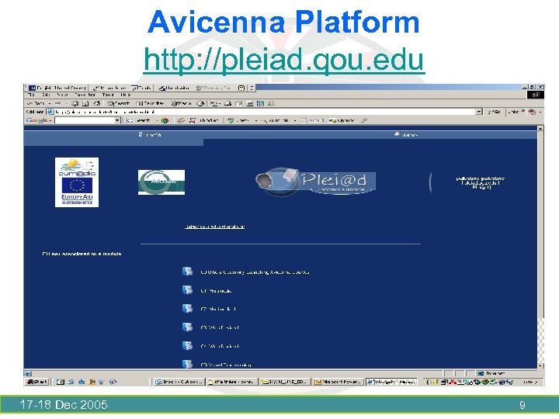Open the underlined link below the Pleiad banner

point(214,227)
